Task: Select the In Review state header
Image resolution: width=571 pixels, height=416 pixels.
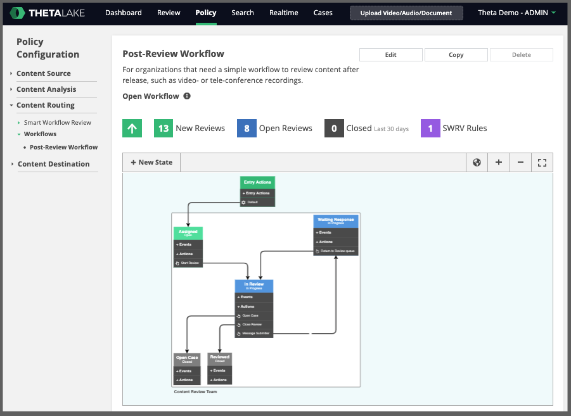Action: pos(254,286)
